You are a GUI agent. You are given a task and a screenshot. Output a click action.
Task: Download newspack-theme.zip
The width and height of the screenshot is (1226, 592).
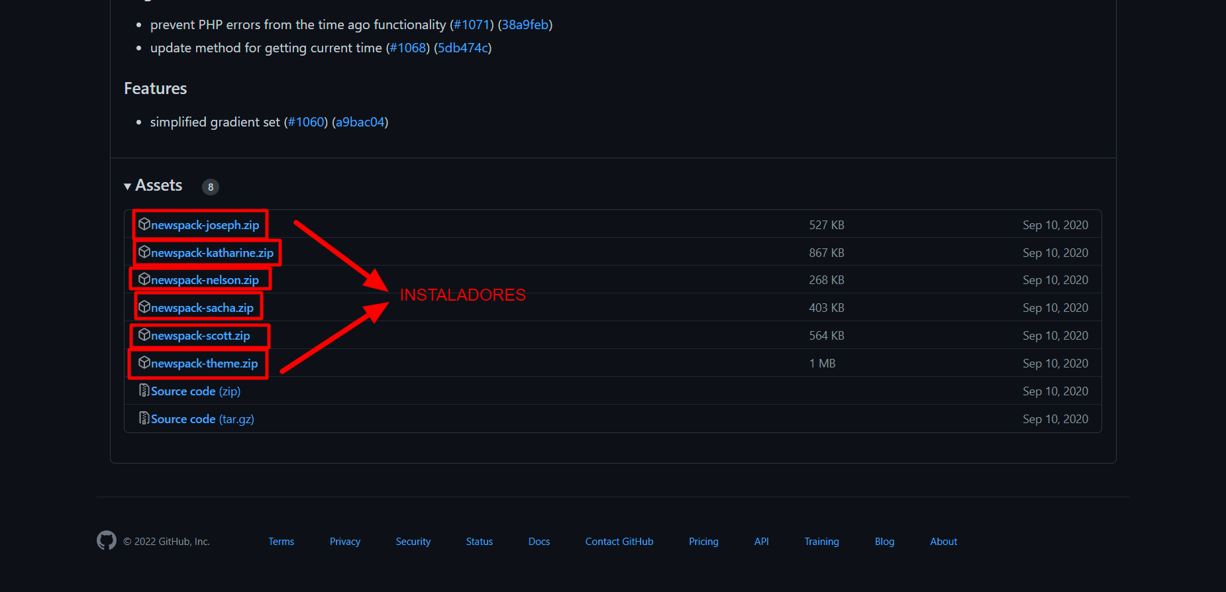point(204,364)
